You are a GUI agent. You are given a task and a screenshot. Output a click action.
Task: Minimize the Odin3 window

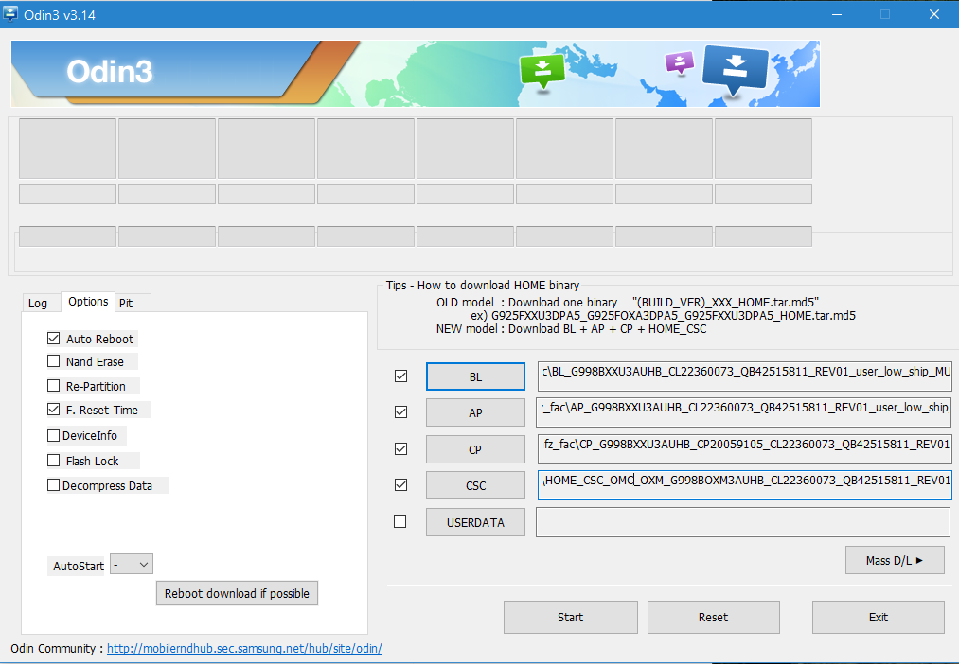point(837,14)
